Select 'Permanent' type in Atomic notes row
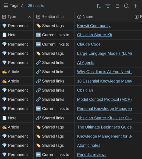This screenshot has height=159, width=142. [x=18, y=145]
